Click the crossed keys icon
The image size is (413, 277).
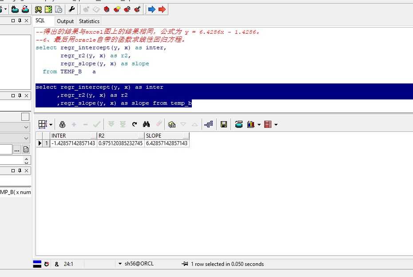(x=39, y=9)
